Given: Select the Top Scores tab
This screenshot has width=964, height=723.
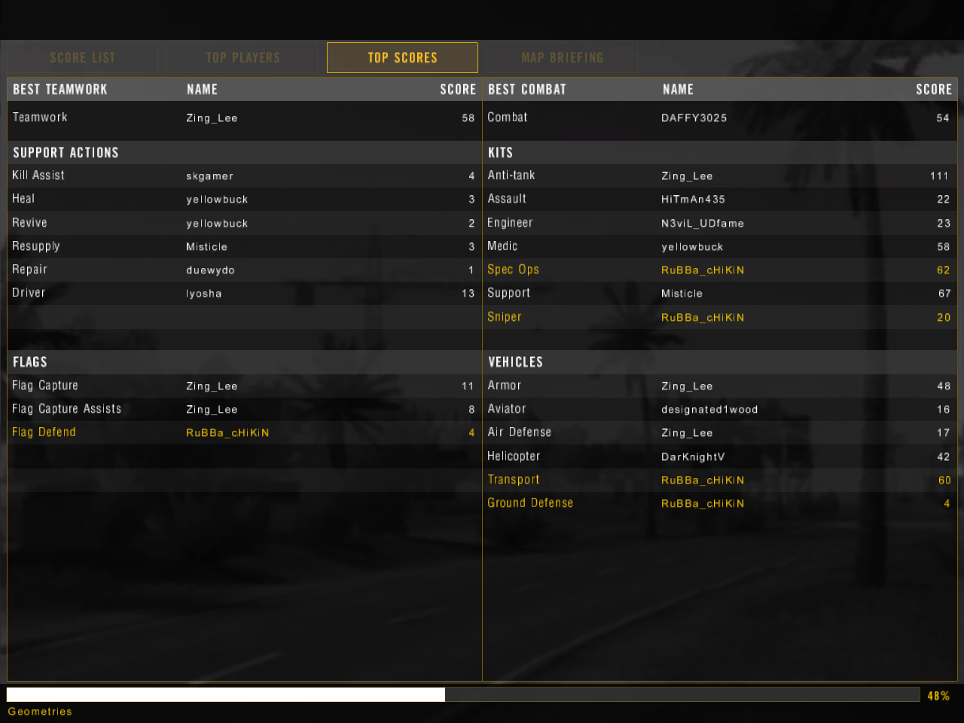Looking at the screenshot, I should (402, 58).
